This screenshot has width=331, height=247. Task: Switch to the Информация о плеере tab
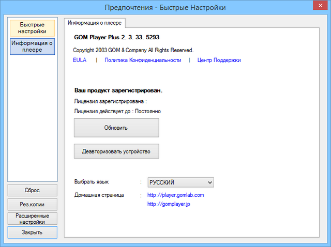pos(94,23)
